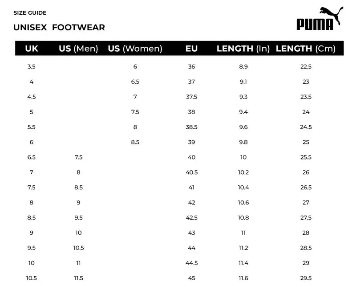Viewport: 356px width, 286px height.
Task: Click the SIZE GUIDE heading
Action: click(30, 13)
